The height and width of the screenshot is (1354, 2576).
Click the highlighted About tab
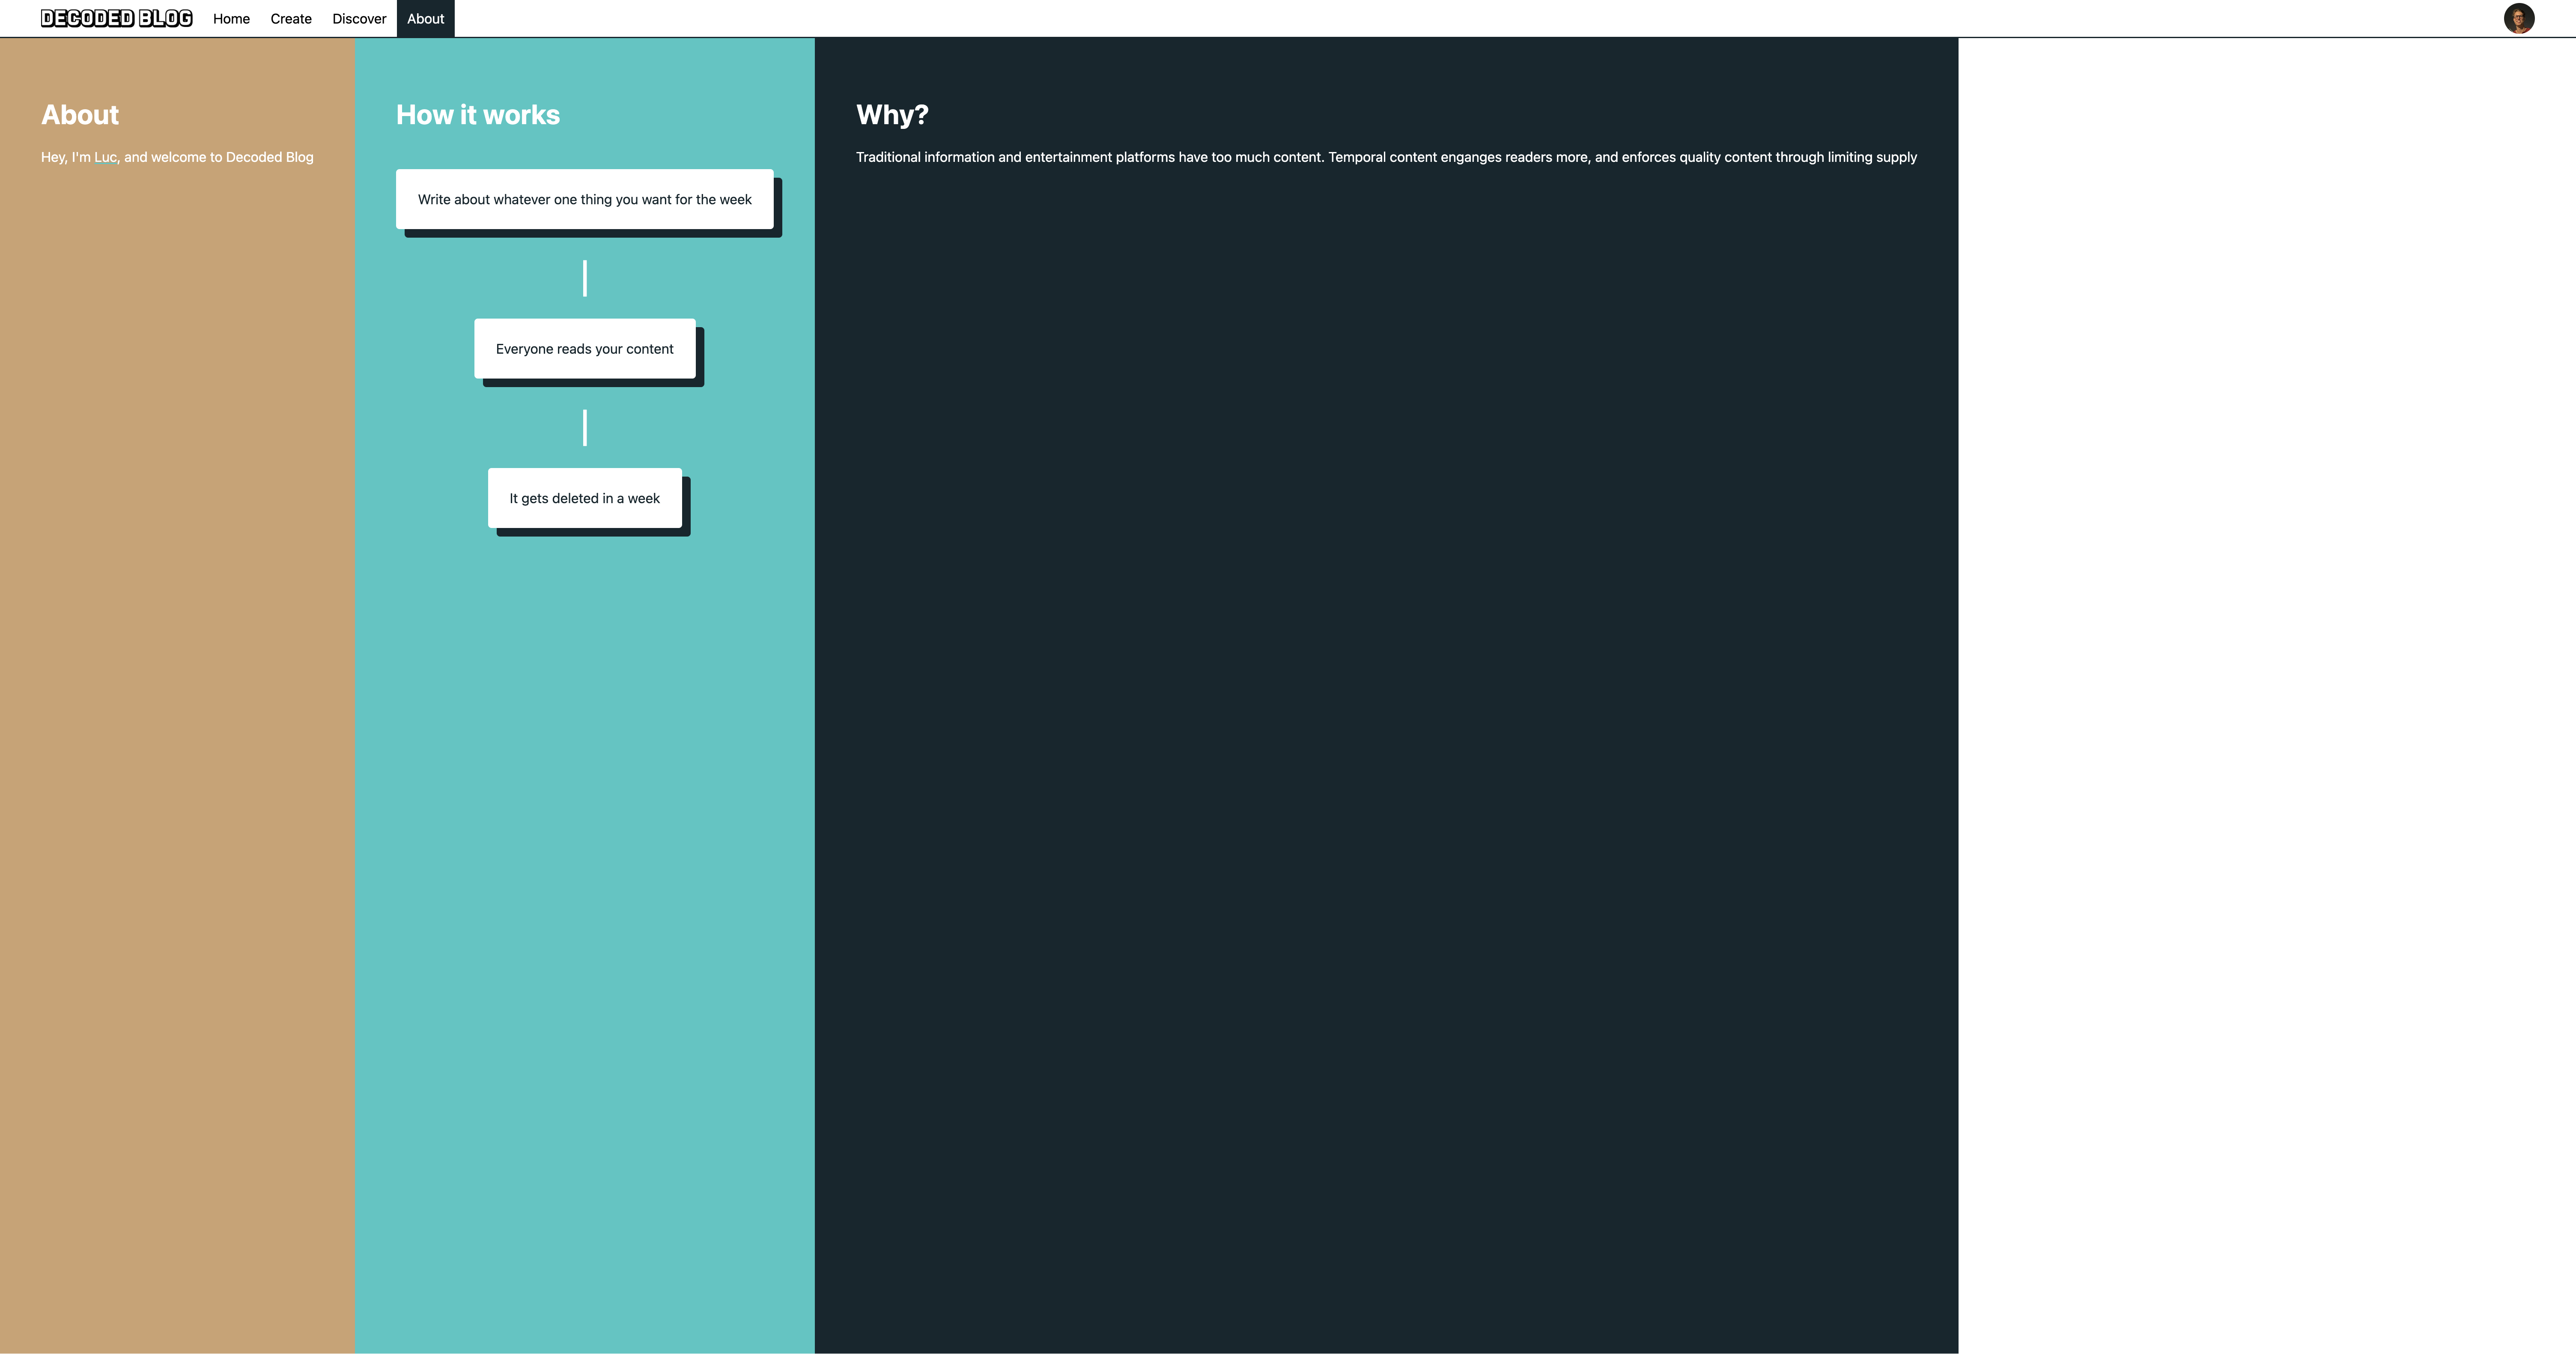pyautogui.click(x=425, y=18)
